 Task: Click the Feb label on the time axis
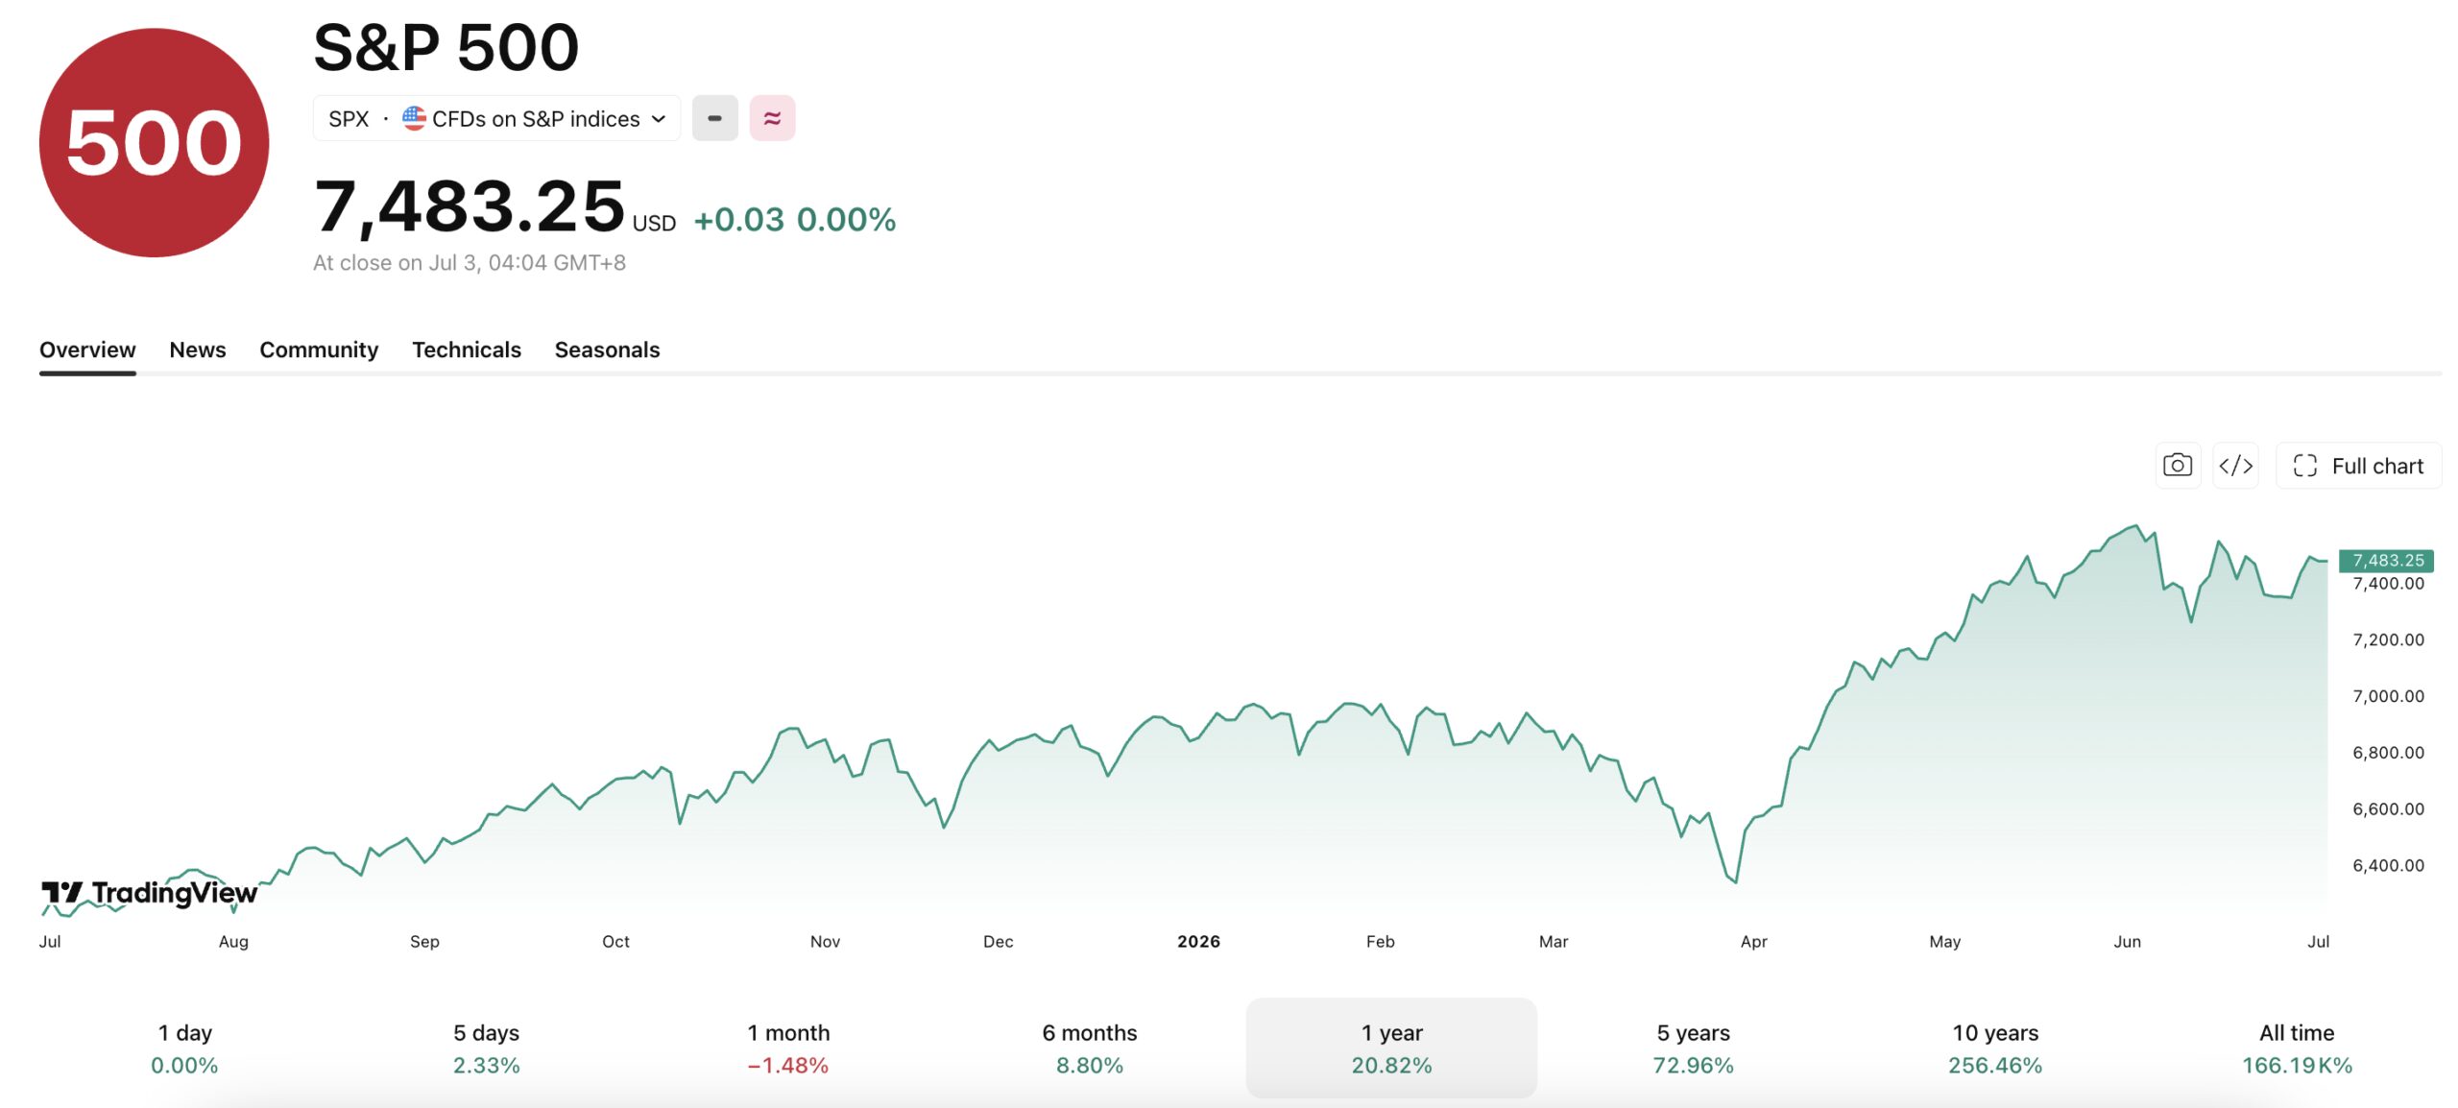point(1380,941)
